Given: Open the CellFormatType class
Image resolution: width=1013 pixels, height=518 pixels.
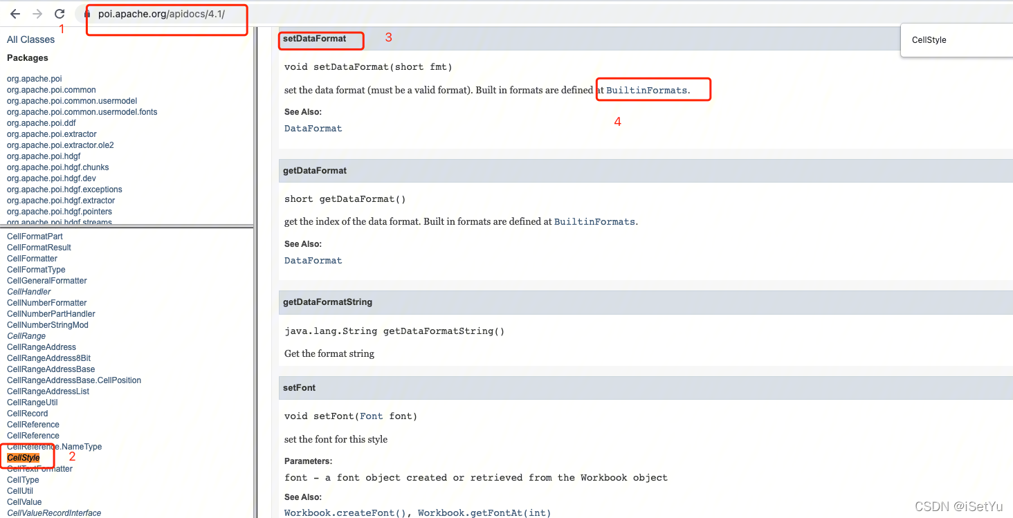Looking at the screenshot, I should pyautogui.click(x=36, y=270).
